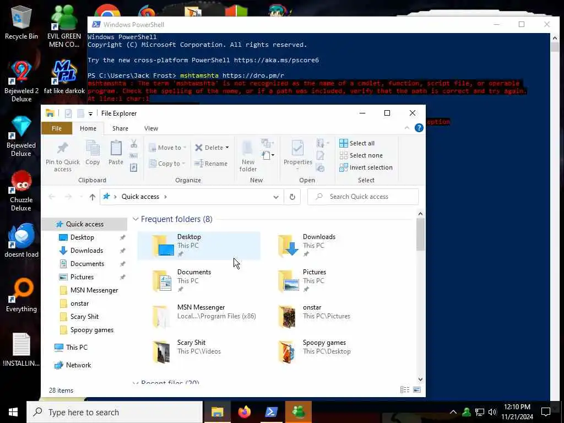This screenshot has height=423, width=564.
Task: Click Select none button
Action: click(x=361, y=155)
